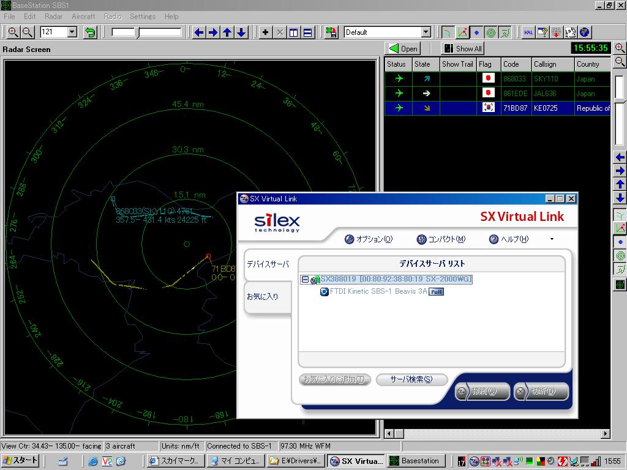627x470 pixels.
Task: Pan radar right with toolbar blue arrow
Action: [x=213, y=32]
